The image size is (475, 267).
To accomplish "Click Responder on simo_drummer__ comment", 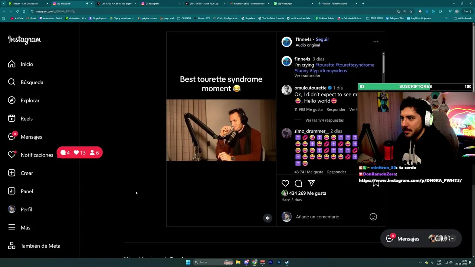I will 337,172.
